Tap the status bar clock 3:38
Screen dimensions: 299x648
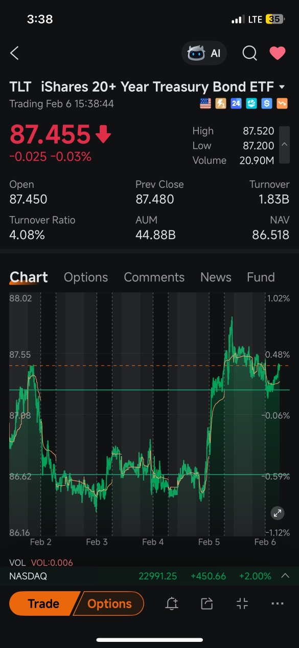click(40, 19)
